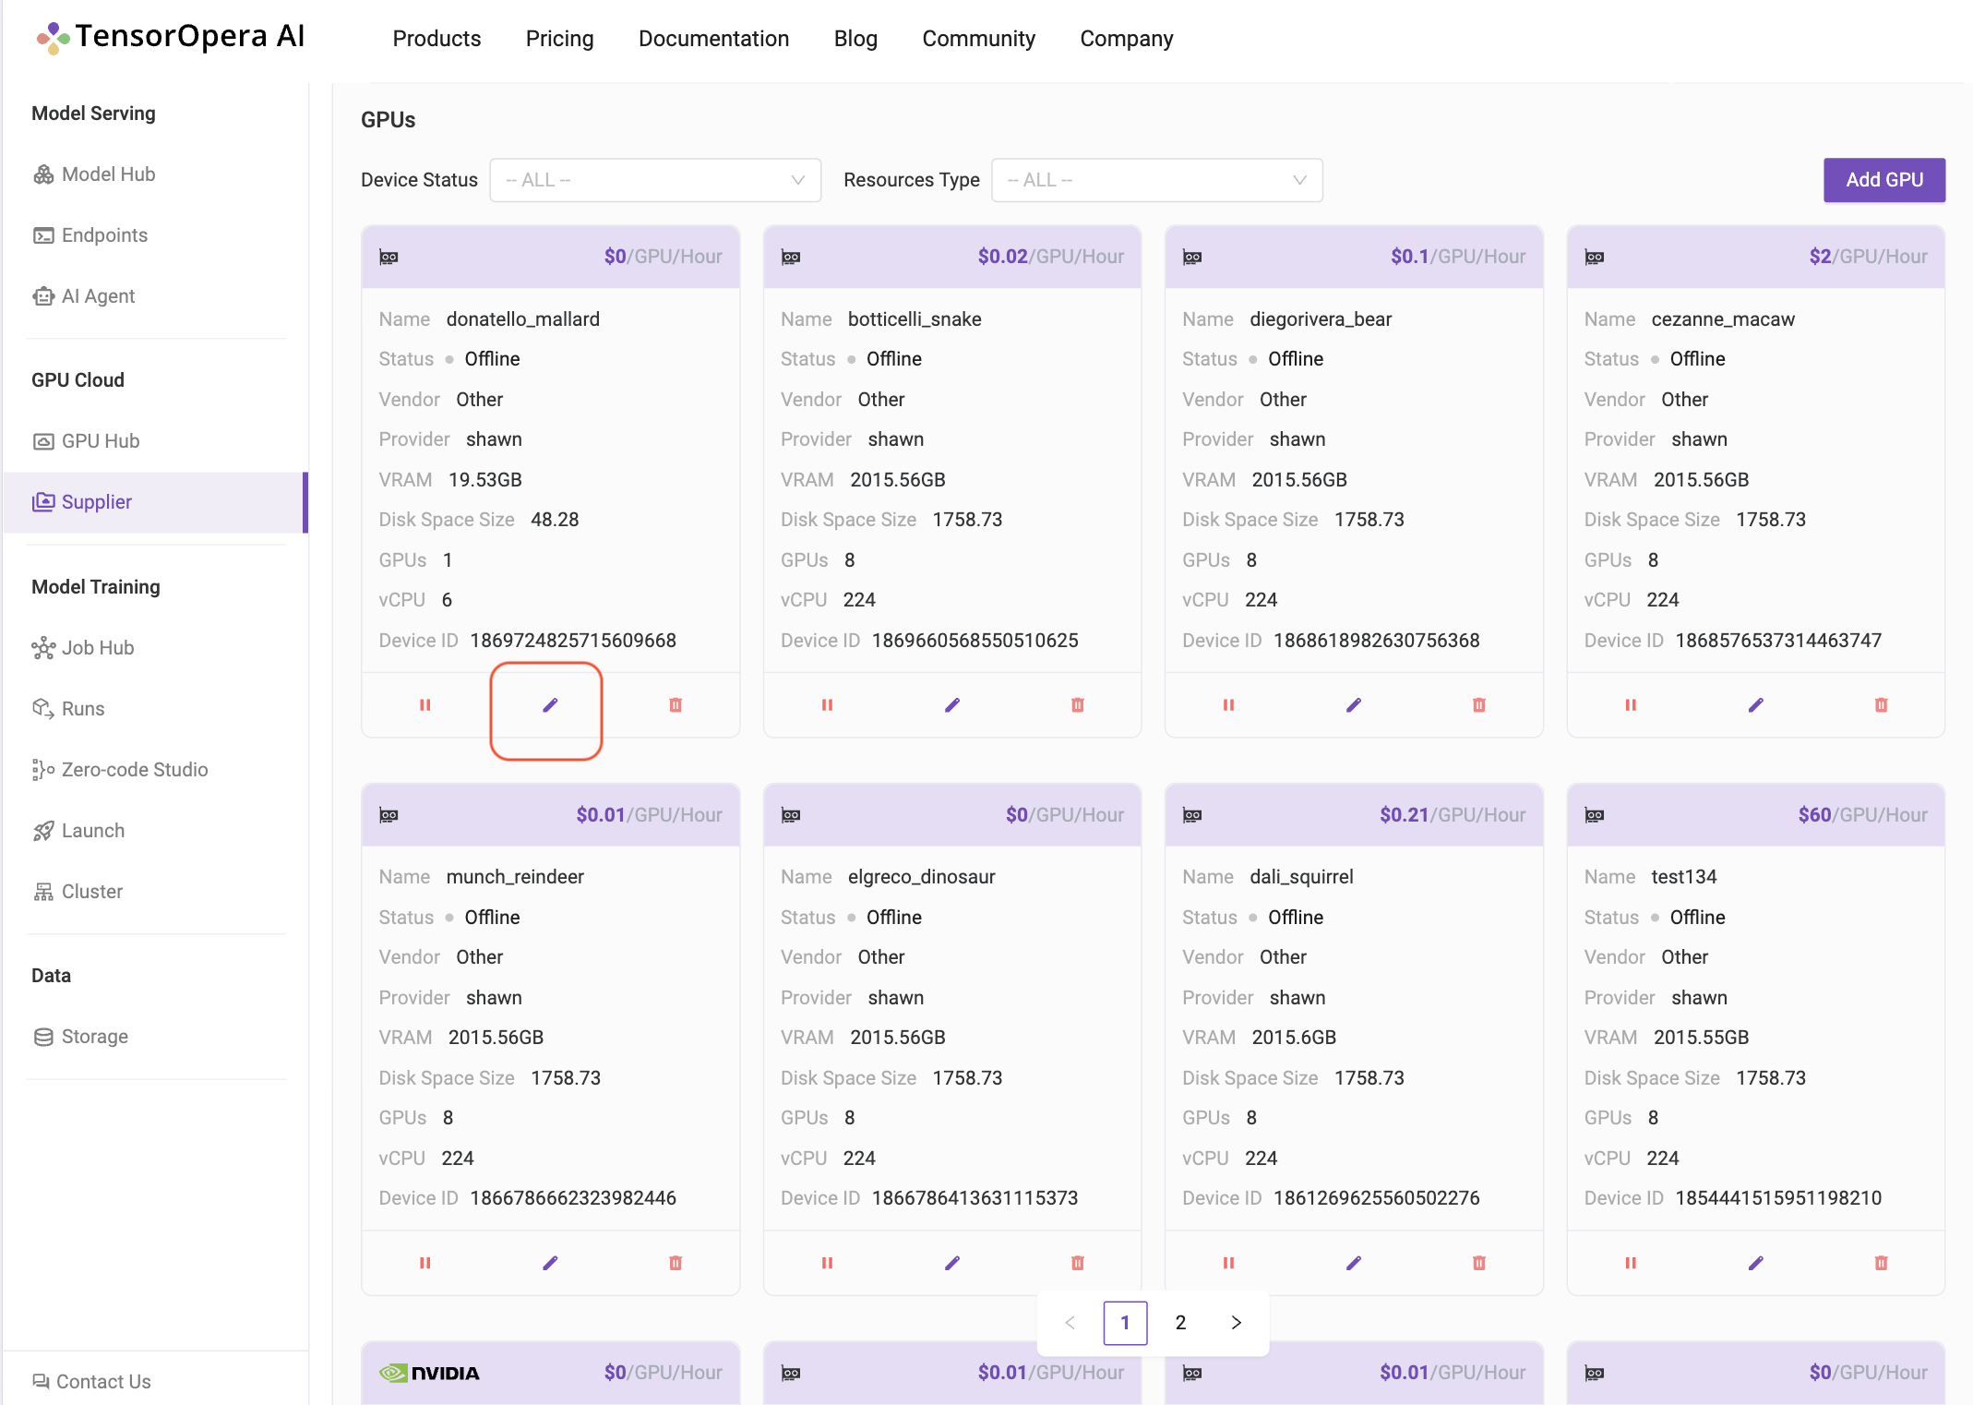Click the NVIDIA logo on the bottom card
This screenshot has height=1405, width=1973.
429,1373
